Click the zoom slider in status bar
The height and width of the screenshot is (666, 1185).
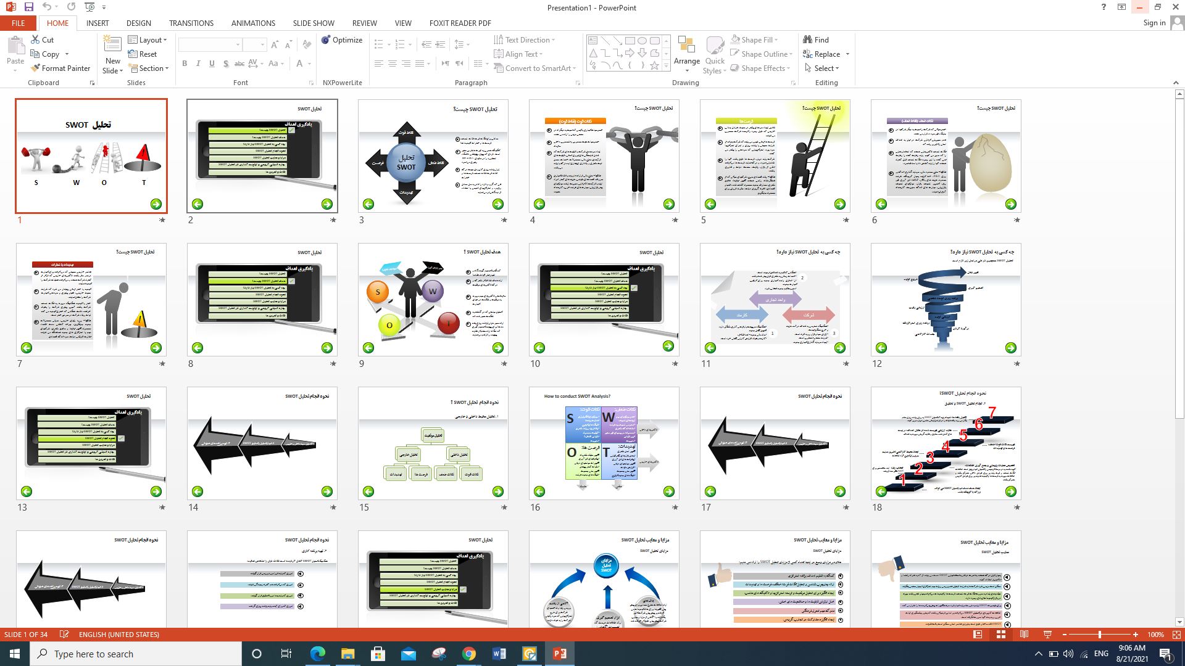(1099, 635)
